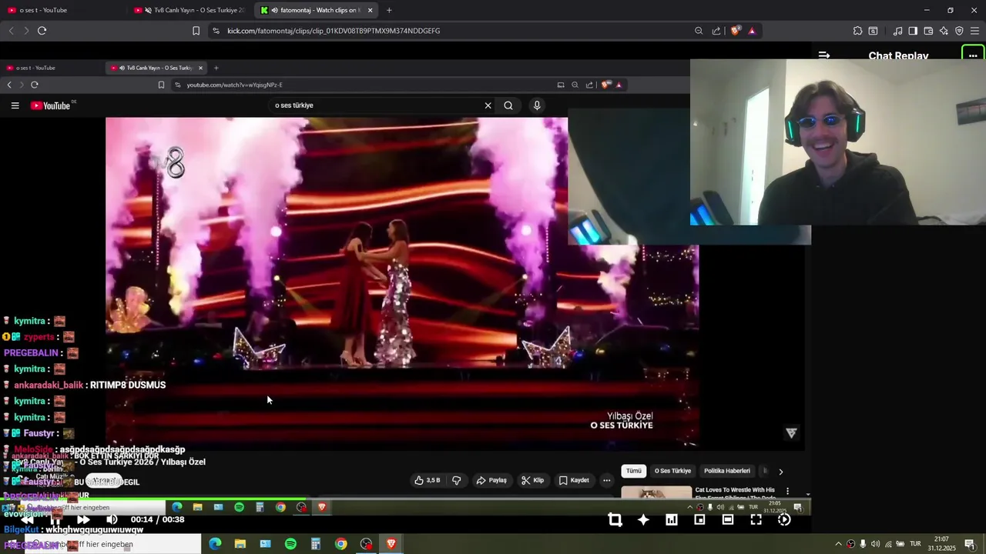Enter fullscreen in clip player
Viewport: 986px width, 554px height.
point(756,520)
